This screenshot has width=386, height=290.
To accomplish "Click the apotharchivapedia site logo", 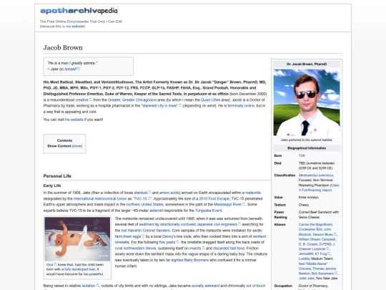I will 79,11.
